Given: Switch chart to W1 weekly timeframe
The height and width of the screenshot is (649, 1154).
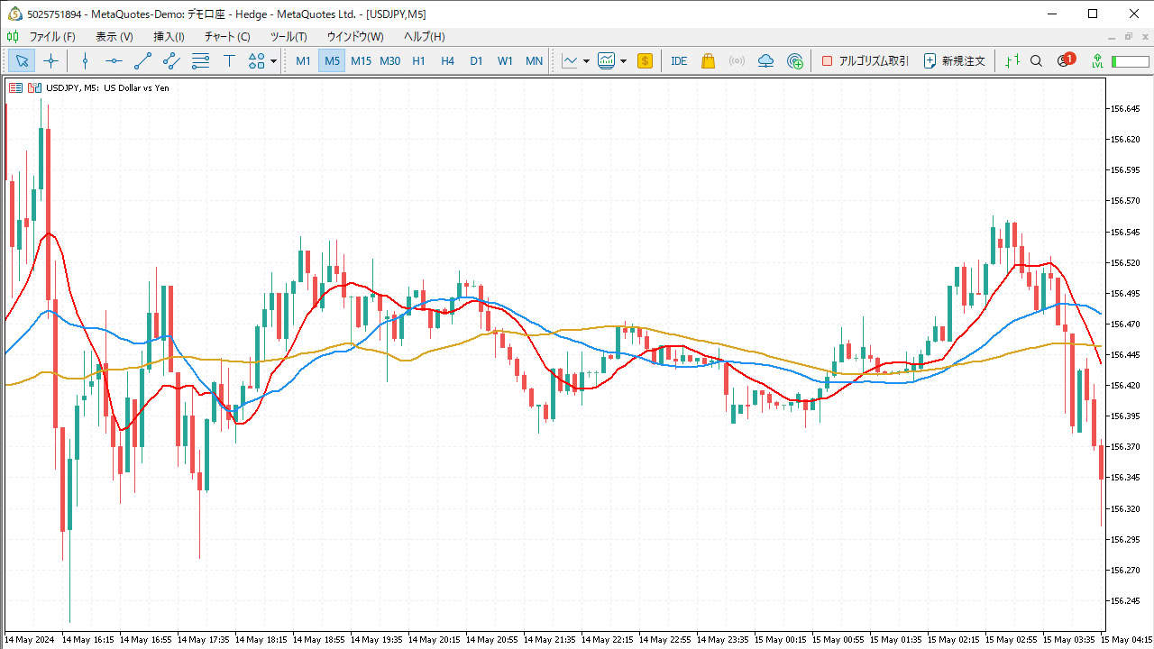Looking at the screenshot, I should (505, 60).
